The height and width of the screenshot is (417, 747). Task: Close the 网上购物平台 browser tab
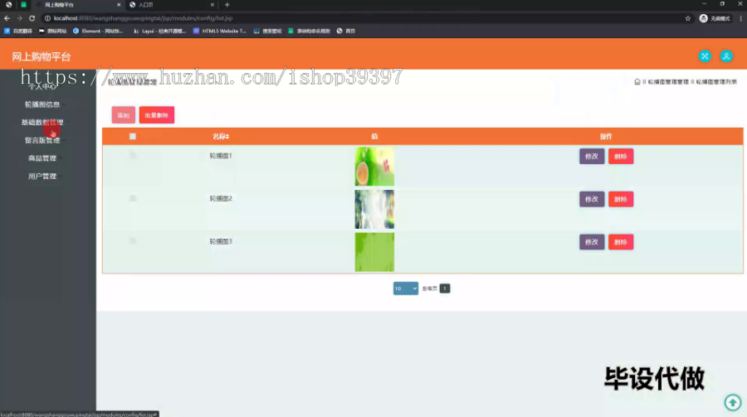(x=119, y=5)
